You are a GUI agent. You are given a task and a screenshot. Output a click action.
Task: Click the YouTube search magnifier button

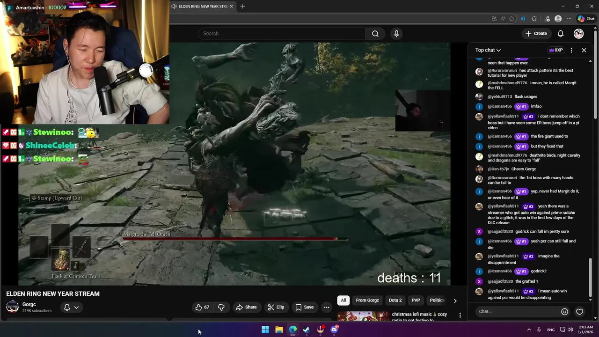(375, 34)
